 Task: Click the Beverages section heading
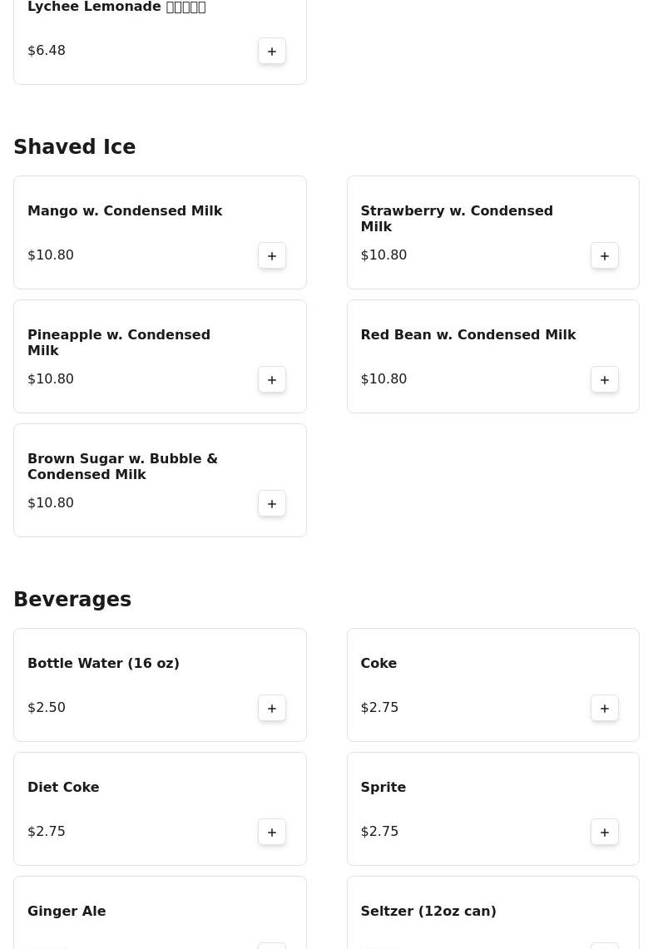pyautogui.click(x=72, y=600)
